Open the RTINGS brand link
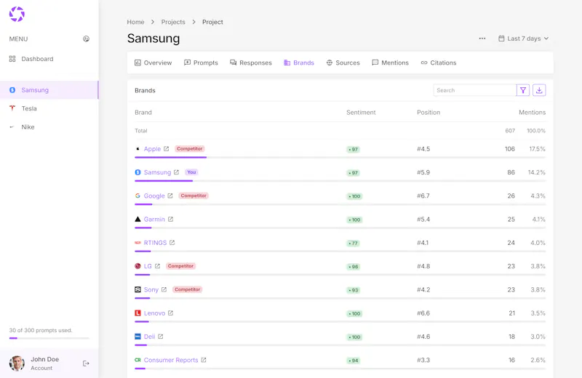The height and width of the screenshot is (378, 582). tap(155, 243)
